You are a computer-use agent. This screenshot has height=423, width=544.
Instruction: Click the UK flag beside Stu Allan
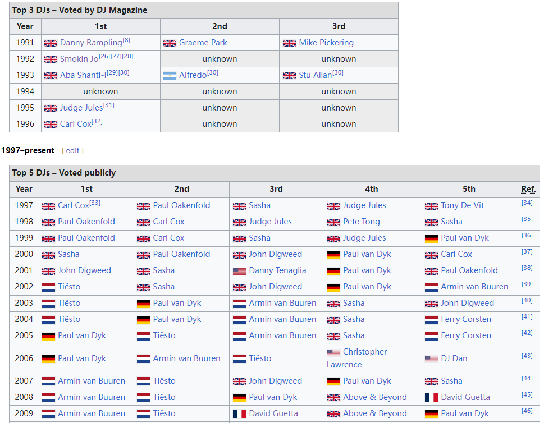[x=289, y=76]
